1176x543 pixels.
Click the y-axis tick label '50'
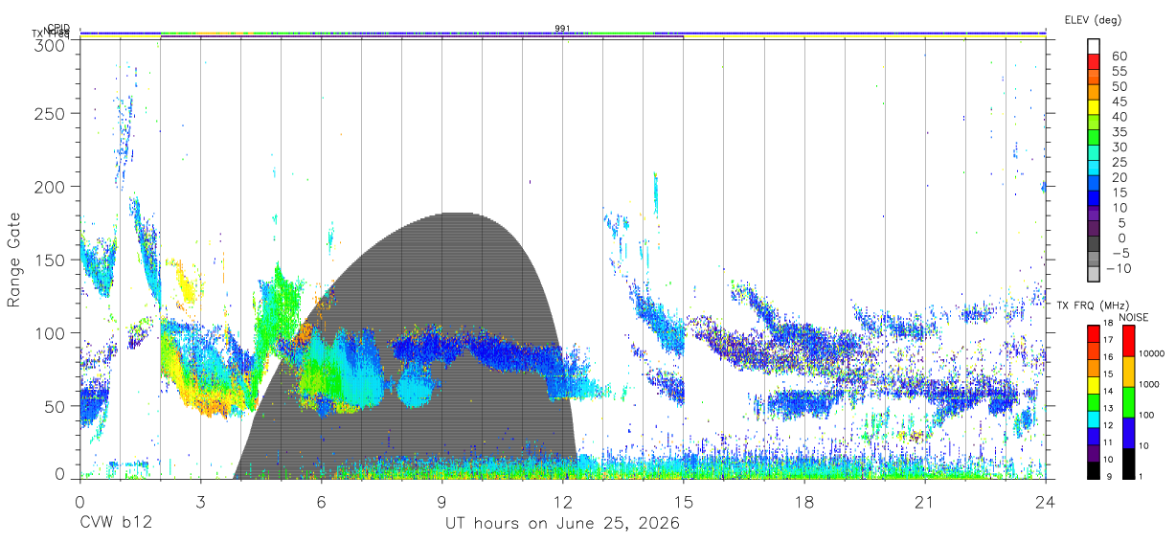click(57, 406)
